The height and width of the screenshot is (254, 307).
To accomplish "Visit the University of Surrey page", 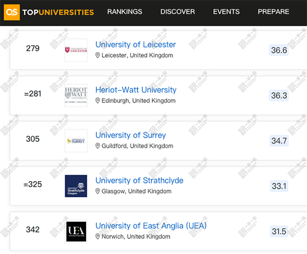I will point(130,135).
